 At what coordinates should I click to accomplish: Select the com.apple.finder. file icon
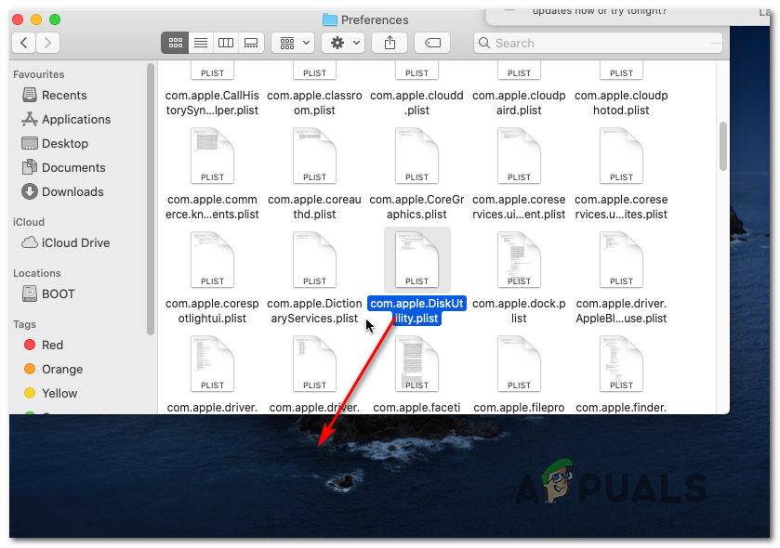pyautogui.click(x=621, y=364)
